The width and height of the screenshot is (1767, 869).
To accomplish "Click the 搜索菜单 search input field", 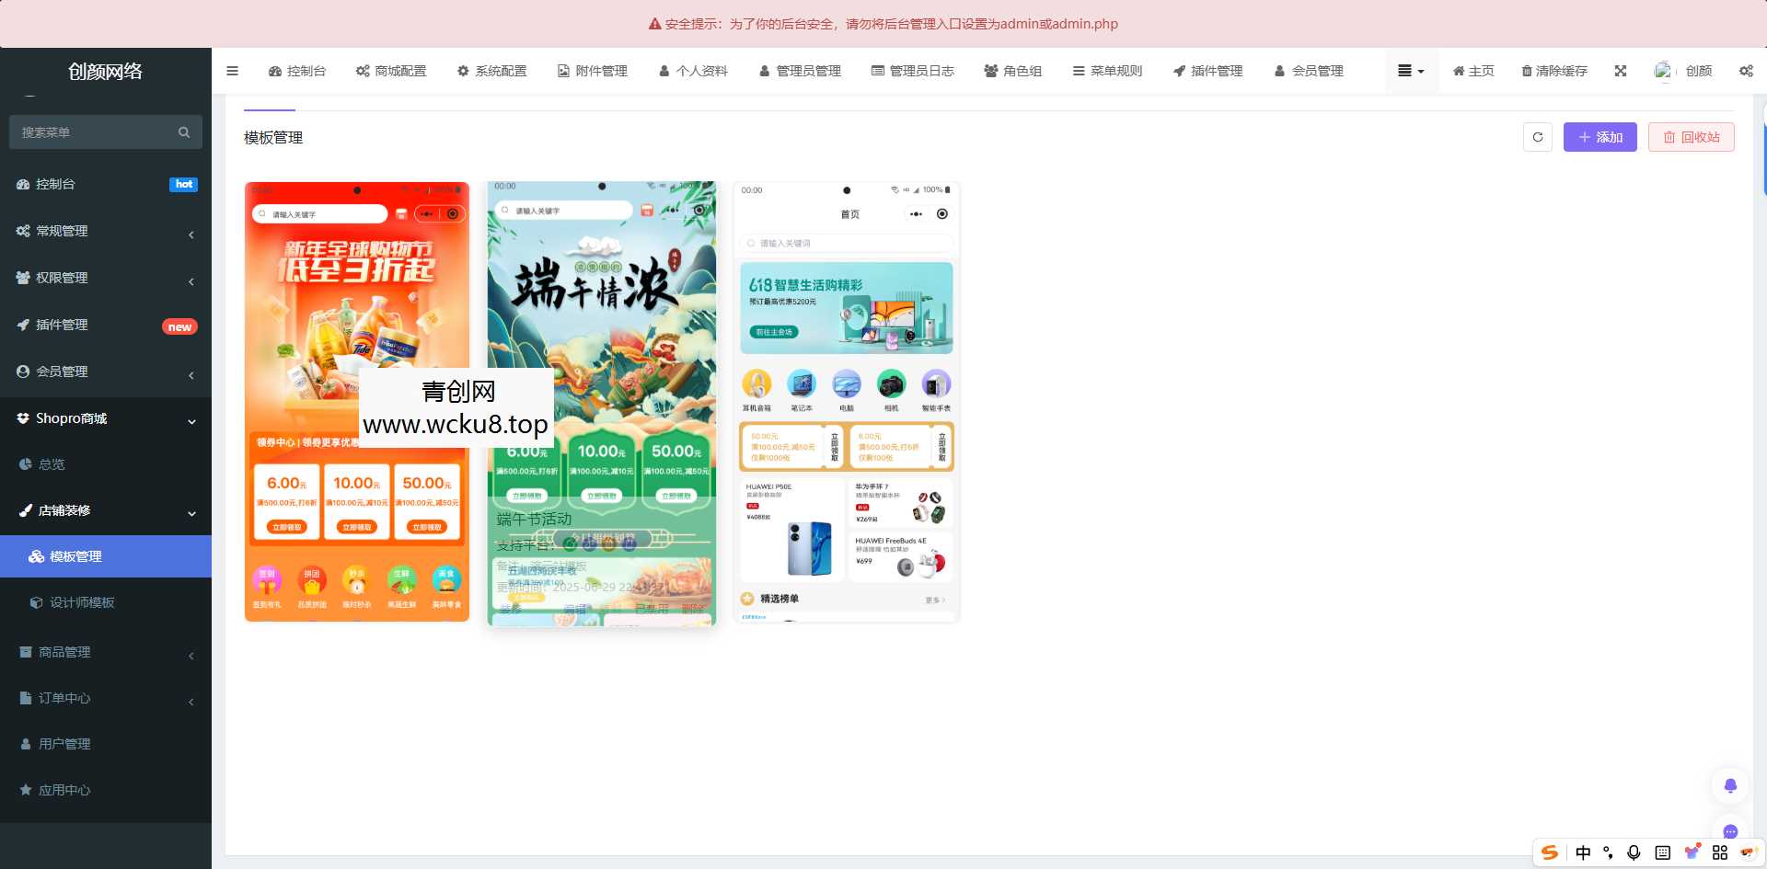I will [x=92, y=131].
